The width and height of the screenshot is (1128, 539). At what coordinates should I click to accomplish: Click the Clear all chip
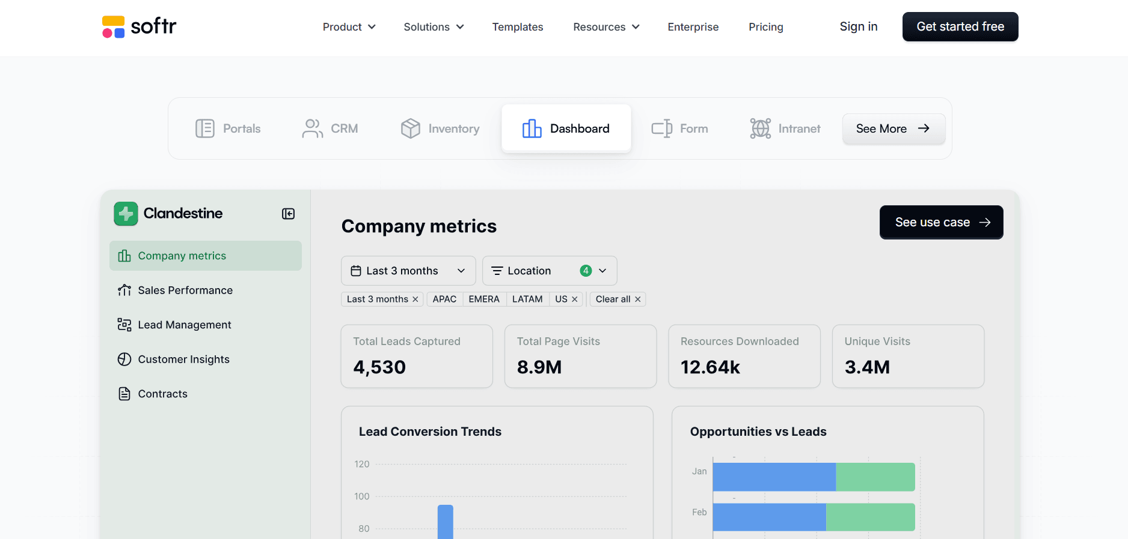click(x=618, y=299)
